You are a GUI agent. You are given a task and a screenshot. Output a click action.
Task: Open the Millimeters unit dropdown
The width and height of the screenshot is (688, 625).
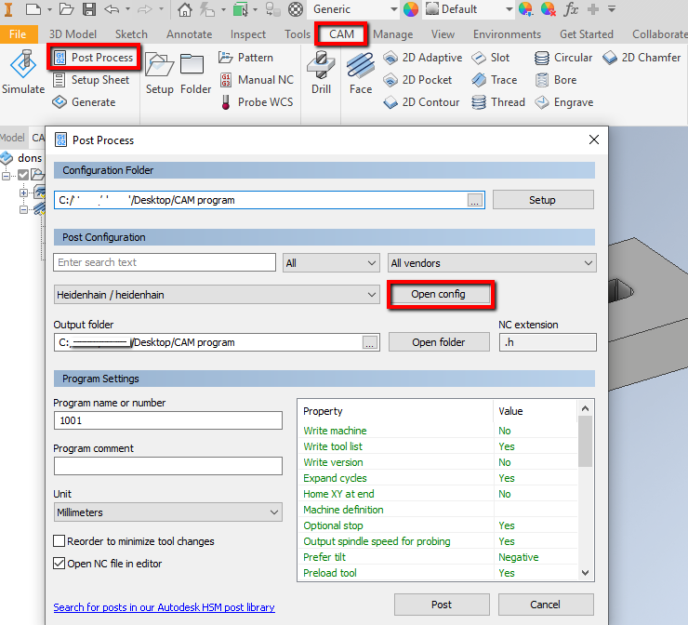coord(168,512)
